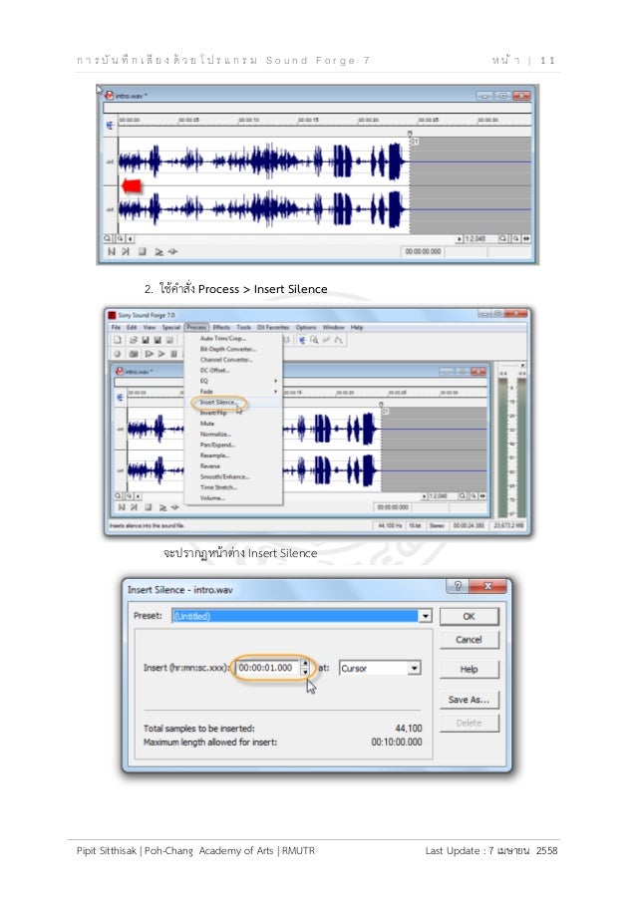This screenshot has width=636, height=900.
Task: Choose Normalize... from the Process menu
Action: (x=215, y=434)
